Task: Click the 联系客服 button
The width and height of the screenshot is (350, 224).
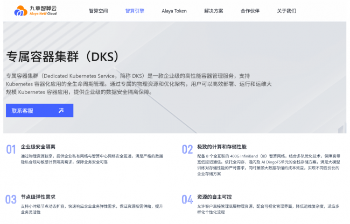Action: [39, 111]
